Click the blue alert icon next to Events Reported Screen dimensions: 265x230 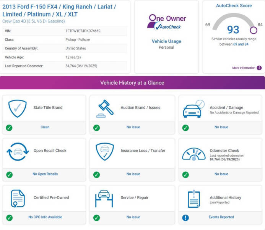tap(185, 217)
